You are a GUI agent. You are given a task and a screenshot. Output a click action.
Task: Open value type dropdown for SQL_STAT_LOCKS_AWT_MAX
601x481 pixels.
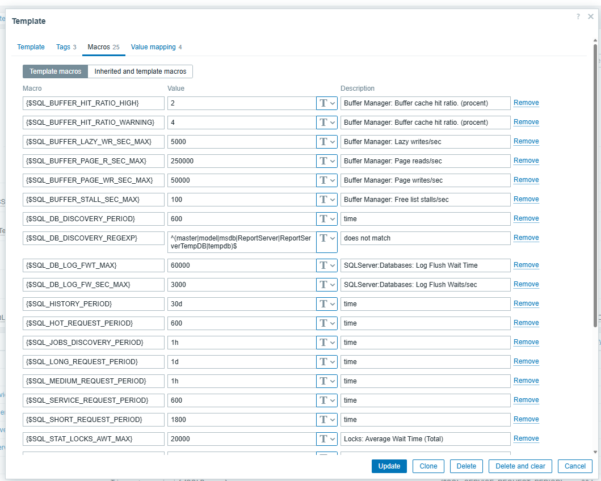tap(326, 439)
